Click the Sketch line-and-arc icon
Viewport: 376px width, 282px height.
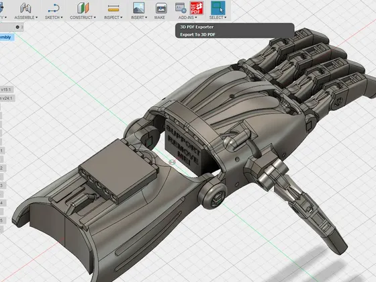54,8
